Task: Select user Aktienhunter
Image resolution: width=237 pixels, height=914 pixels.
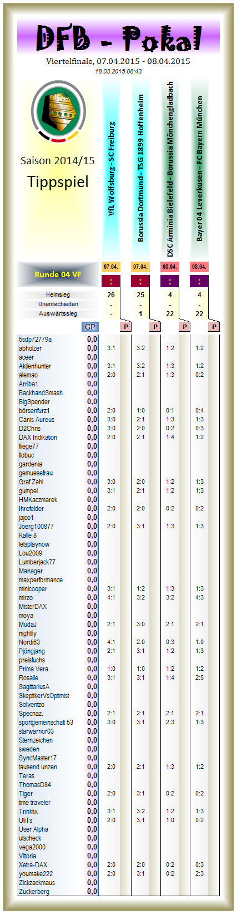Action: 34,366
